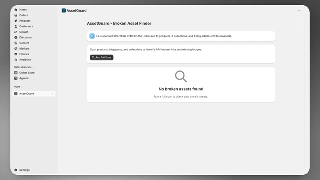Screen dimensions: 320x180
Task: Open Content label in sidebar
Action: coord(24,43)
